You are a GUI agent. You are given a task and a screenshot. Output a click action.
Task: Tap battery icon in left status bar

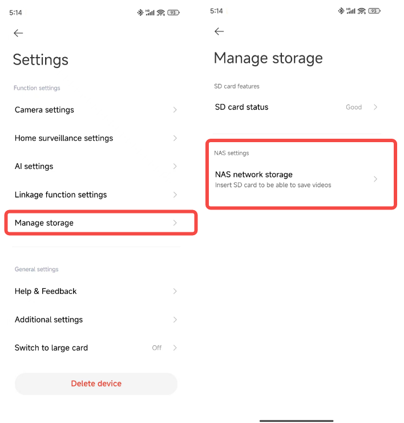(173, 12)
